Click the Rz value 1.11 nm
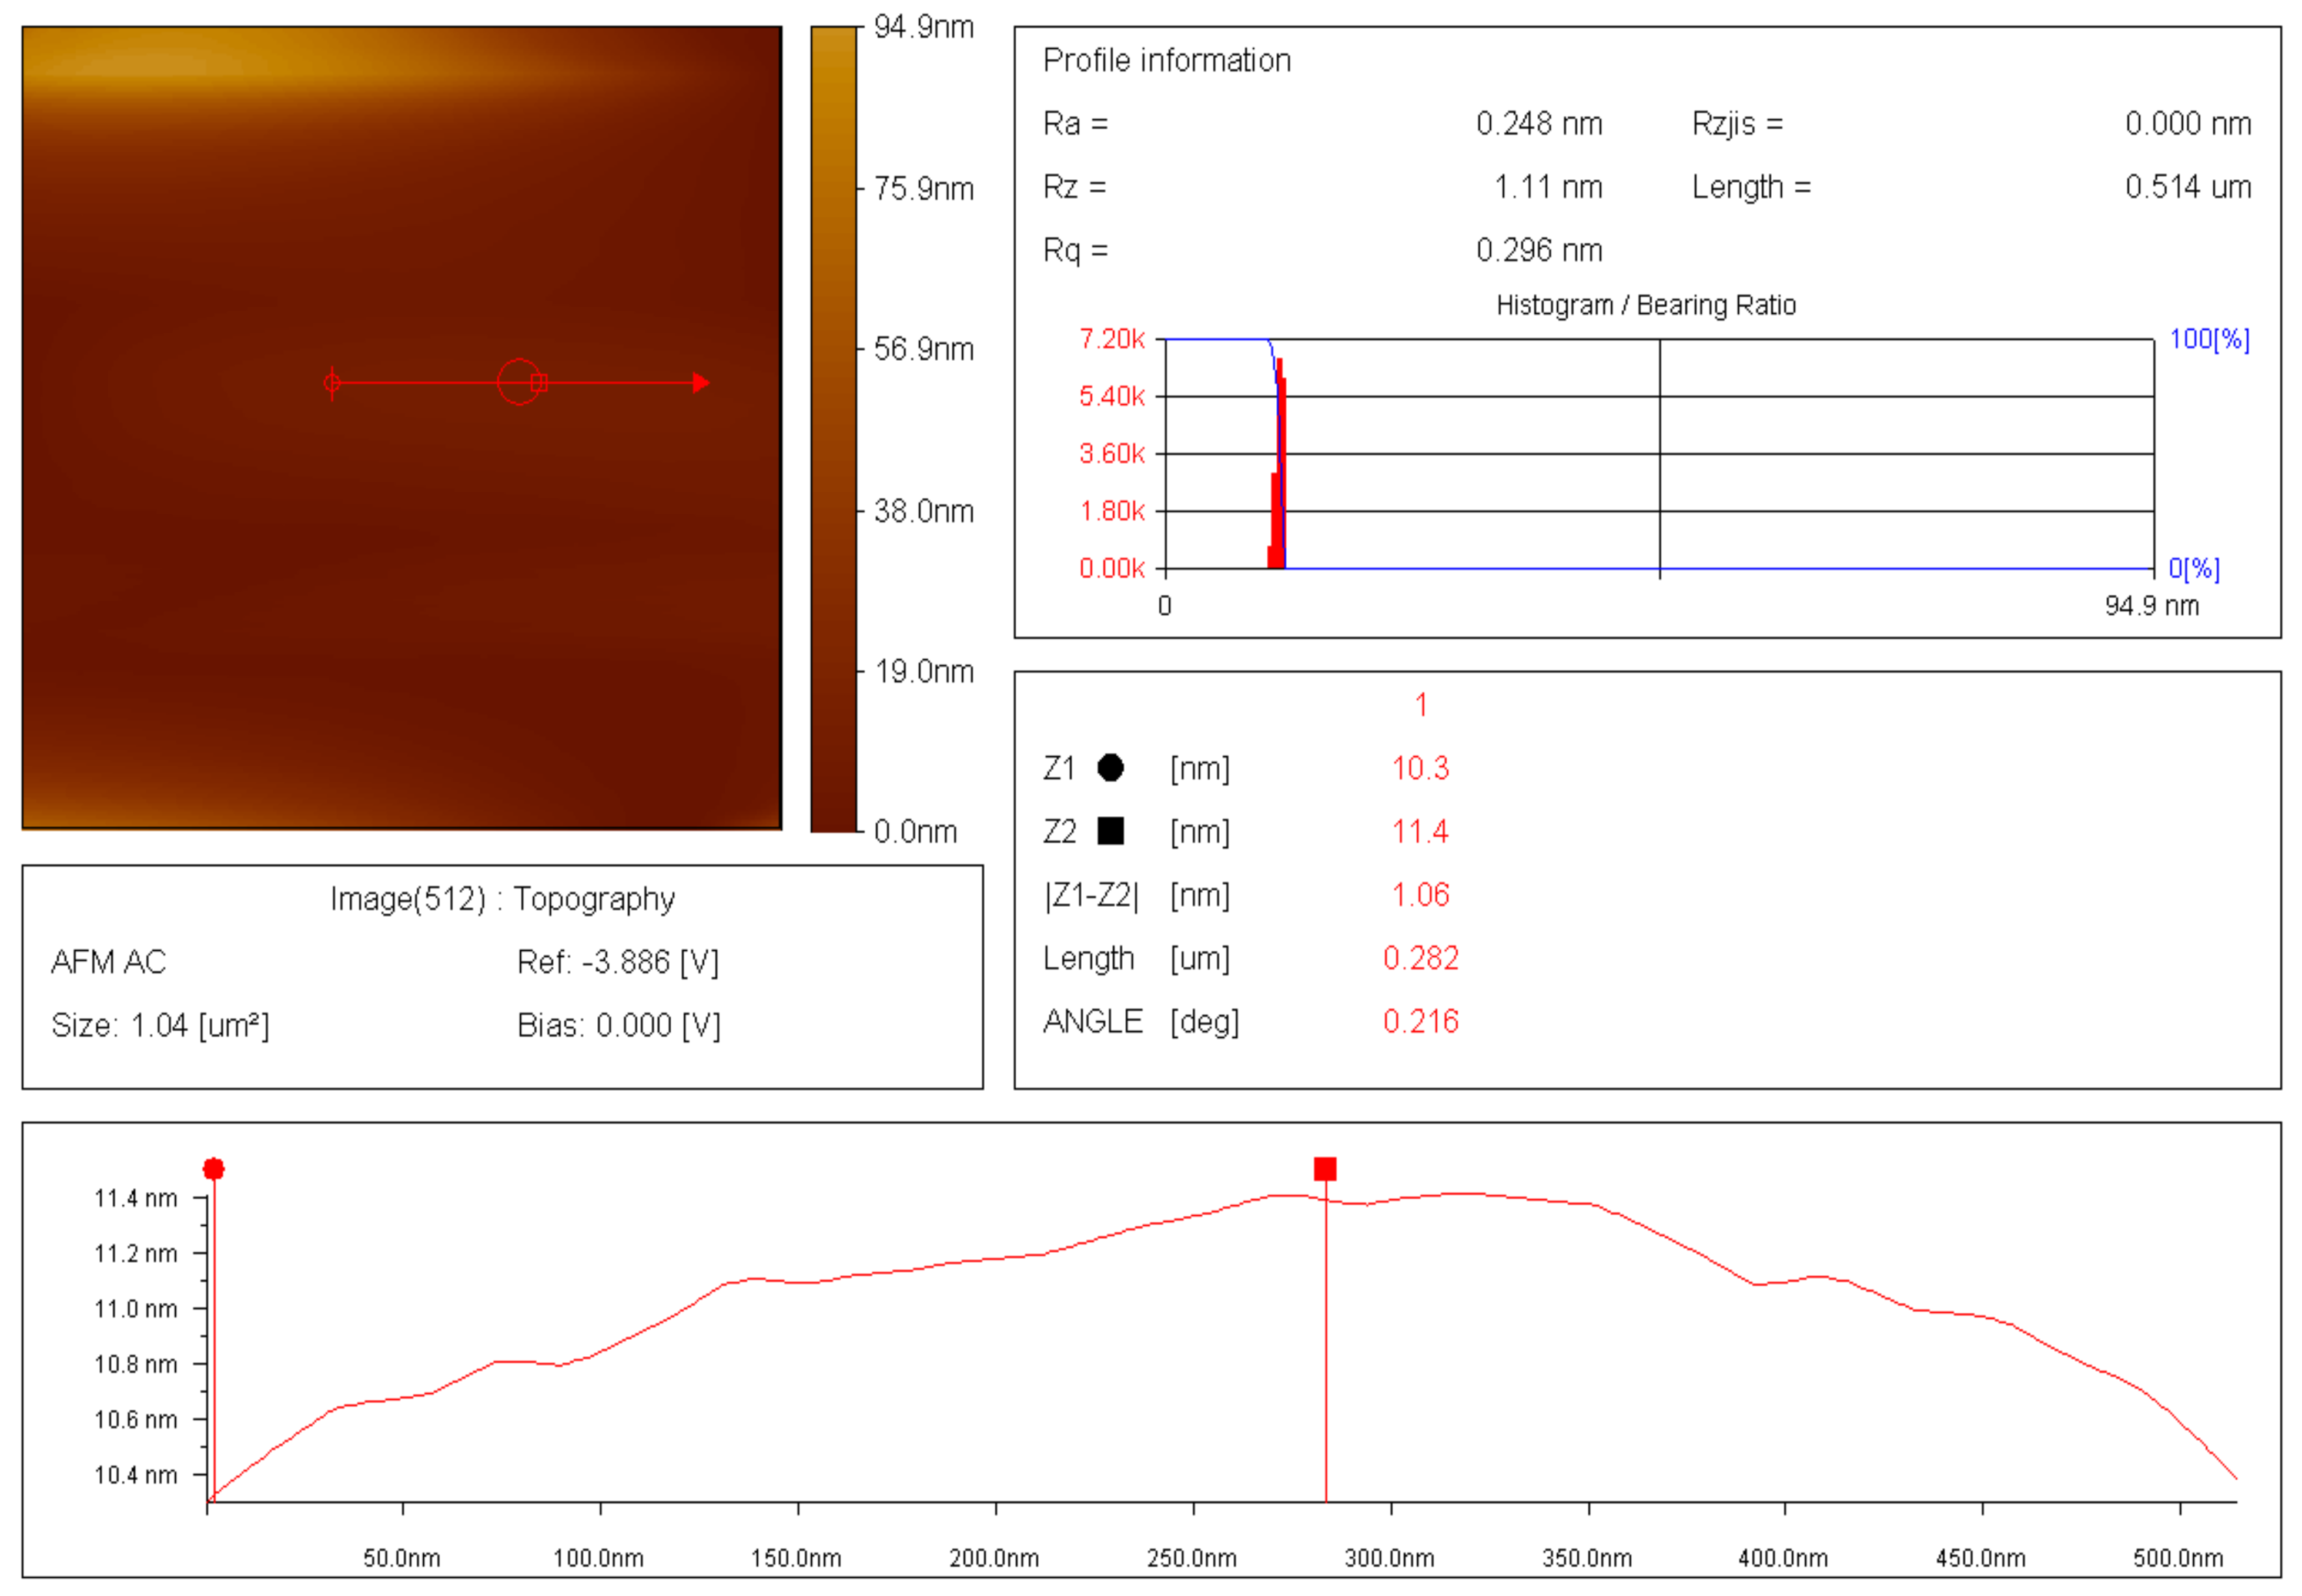Screen dimensions: 2302x1596 pos(1547,187)
